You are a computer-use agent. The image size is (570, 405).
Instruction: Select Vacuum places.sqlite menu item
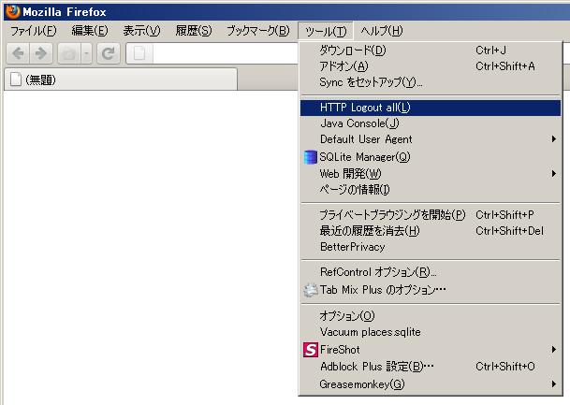click(x=370, y=332)
